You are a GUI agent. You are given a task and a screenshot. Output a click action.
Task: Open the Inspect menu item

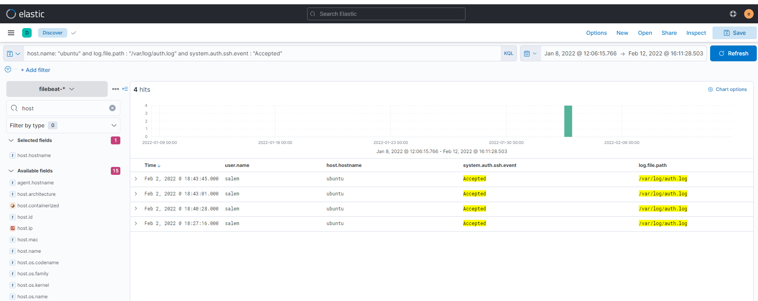[696, 33]
